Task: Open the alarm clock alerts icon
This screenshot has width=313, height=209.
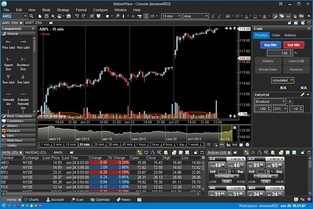Action: click(99, 16)
